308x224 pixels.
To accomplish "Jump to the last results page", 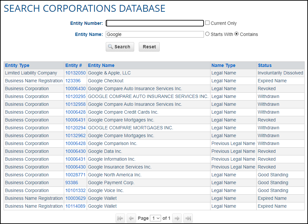I will 188,218.
